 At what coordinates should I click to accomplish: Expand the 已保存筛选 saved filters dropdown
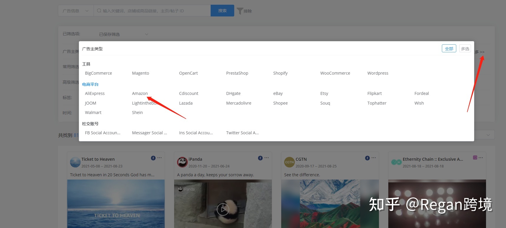coord(124,34)
